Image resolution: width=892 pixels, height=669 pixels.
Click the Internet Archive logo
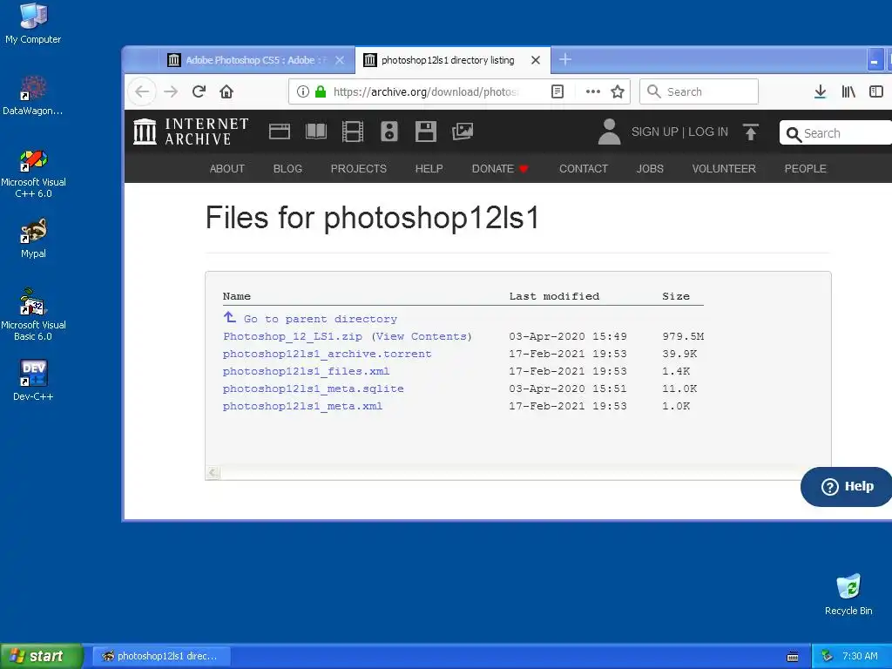click(191, 132)
